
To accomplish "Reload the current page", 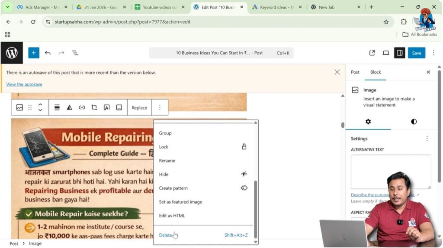I will [x=33, y=22].
